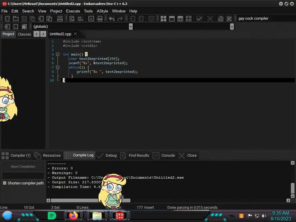Viewport: 296px width, 222px height.
Task: Open the Debug bottom tab
Action: pos(107,155)
